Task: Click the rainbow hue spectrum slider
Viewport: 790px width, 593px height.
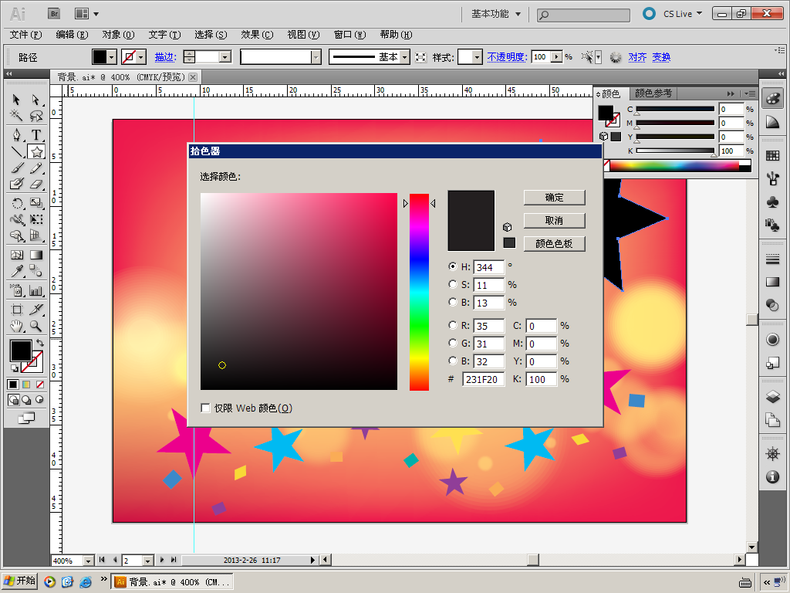Action: click(x=419, y=292)
